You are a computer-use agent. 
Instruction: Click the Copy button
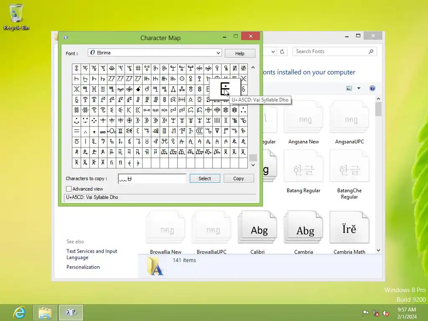pyautogui.click(x=239, y=178)
